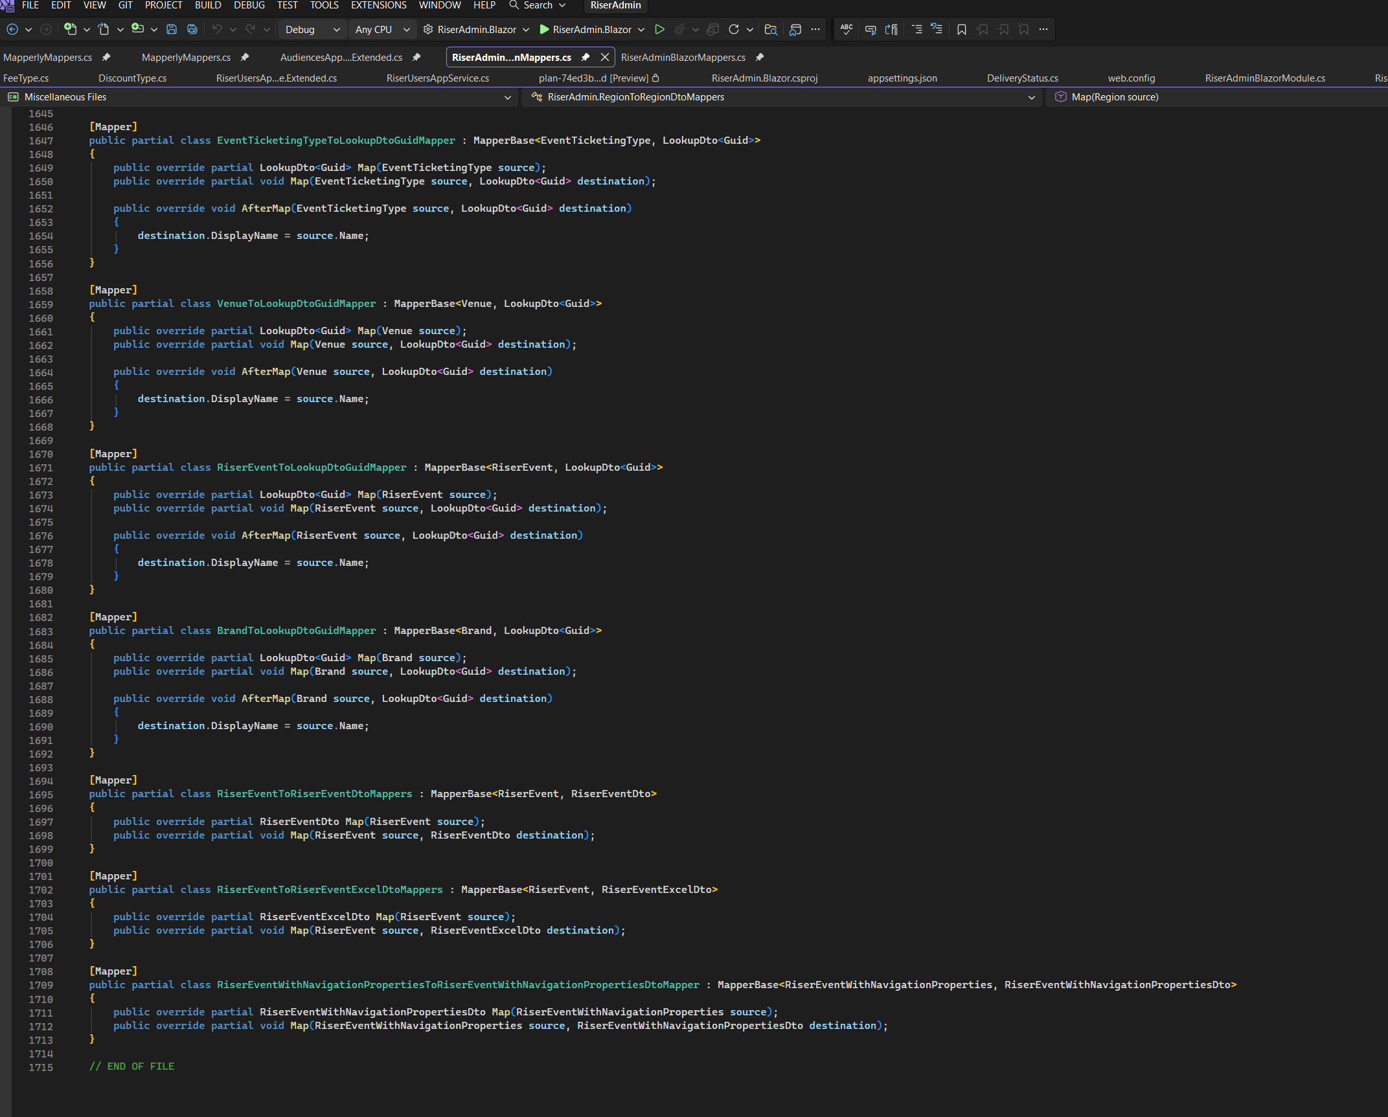This screenshot has height=1117, width=1388.
Task: Click the Save All toolbar icon
Action: (x=192, y=29)
